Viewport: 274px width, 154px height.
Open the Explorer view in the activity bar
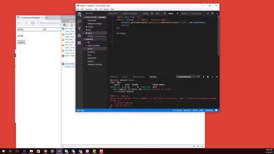click(x=79, y=14)
